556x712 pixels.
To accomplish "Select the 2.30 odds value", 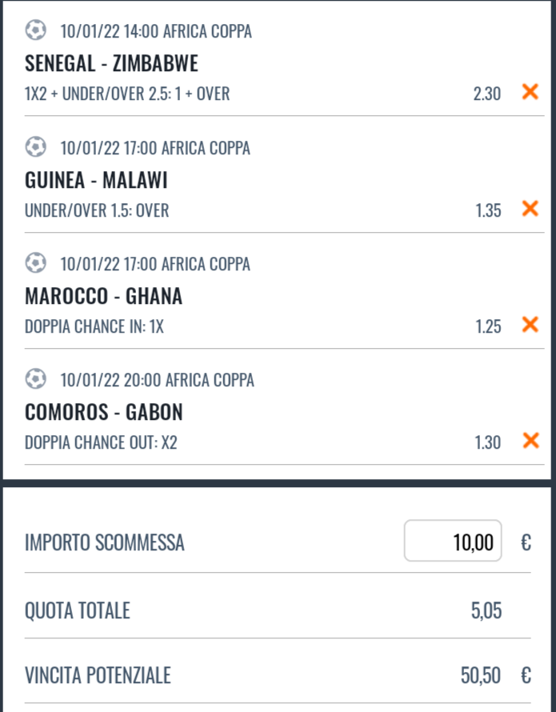I will (487, 94).
